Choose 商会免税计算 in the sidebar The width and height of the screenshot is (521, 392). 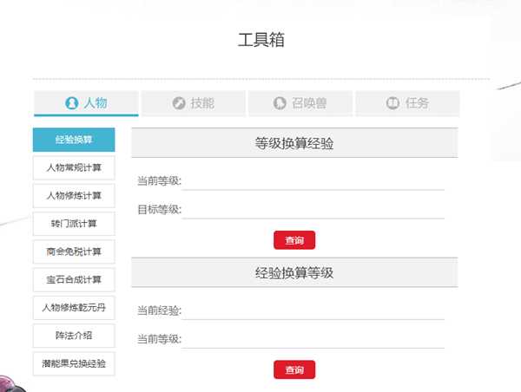[74, 252]
